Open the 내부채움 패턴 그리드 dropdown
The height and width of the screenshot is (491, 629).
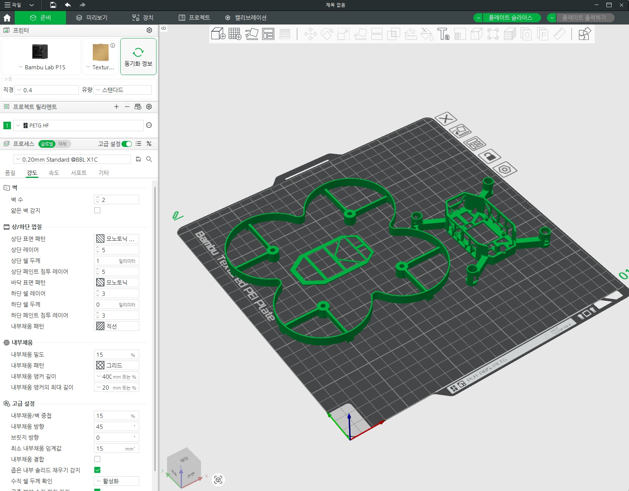point(116,365)
